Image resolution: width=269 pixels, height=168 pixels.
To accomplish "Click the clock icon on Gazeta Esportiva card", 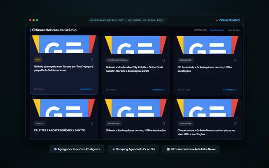I will point(107,89).
